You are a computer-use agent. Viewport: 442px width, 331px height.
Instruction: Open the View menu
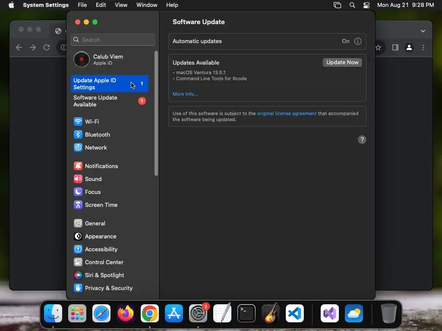pyautogui.click(x=121, y=5)
